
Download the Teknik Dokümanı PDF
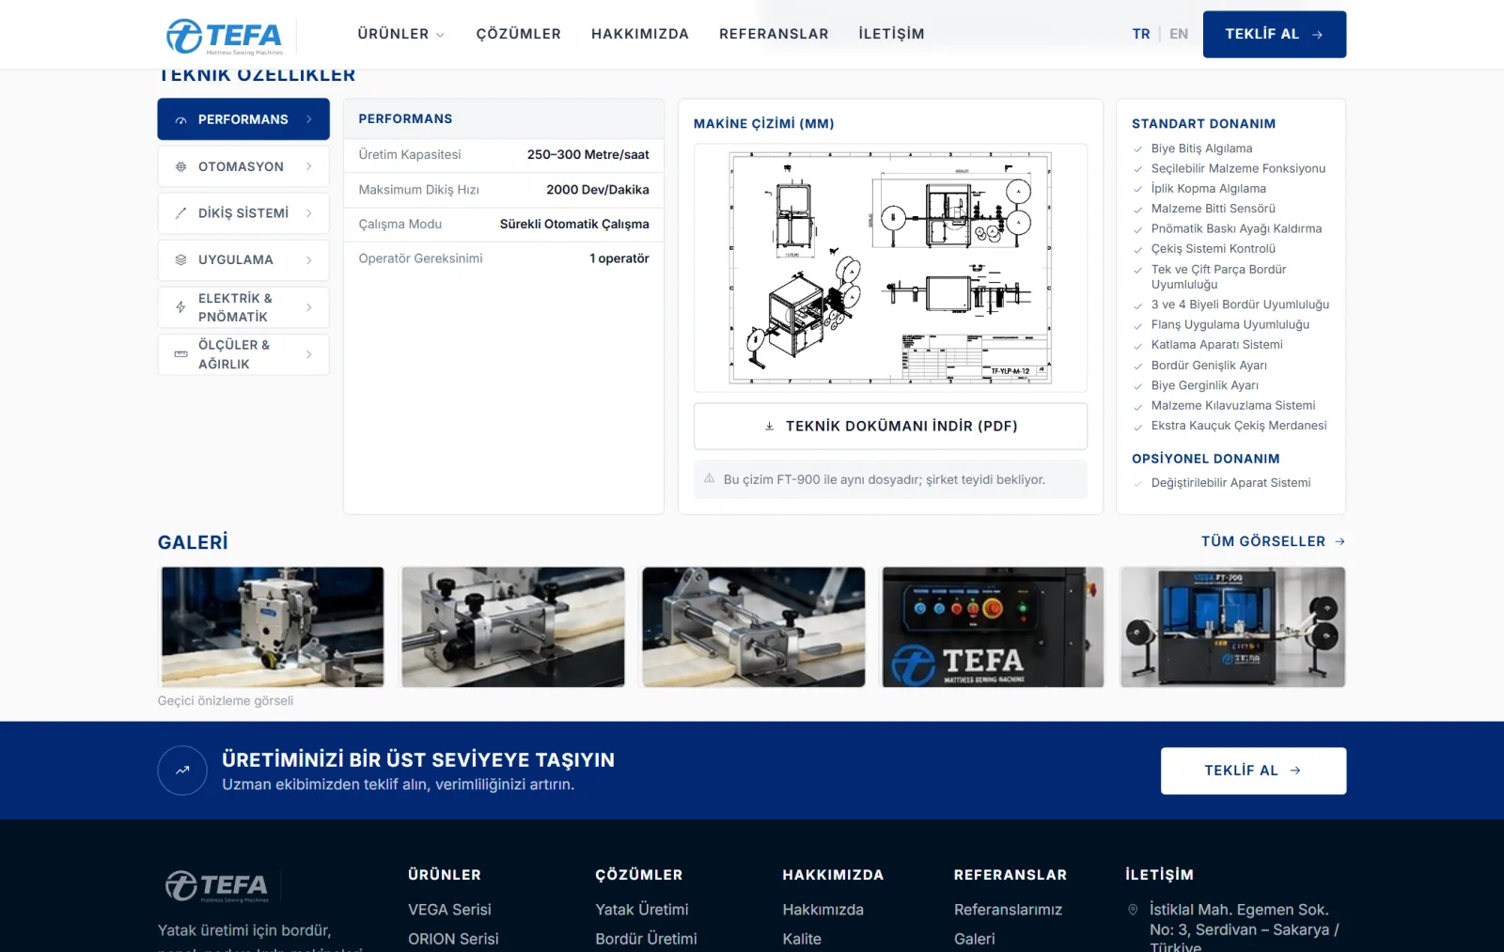click(x=890, y=427)
